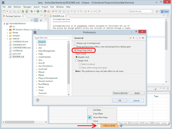Click Cancel in the Preferences dialog
172x129 pixels.
(x=136, y=101)
